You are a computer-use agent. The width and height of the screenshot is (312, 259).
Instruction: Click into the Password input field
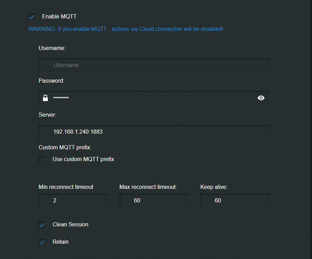(x=154, y=98)
